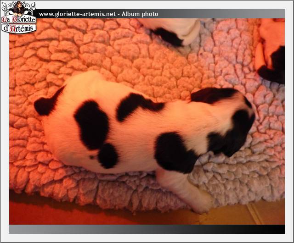Select the main puppy photo
The height and width of the screenshot is (243, 294).
tap(147, 121)
